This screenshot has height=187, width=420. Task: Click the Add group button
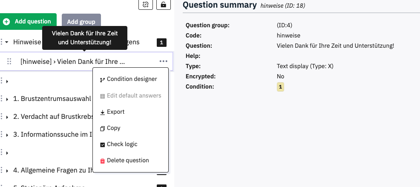click(81, 21)
